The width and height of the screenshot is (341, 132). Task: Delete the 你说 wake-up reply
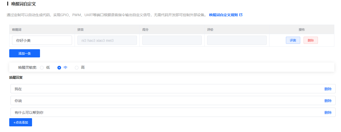(x=328, y=101)
